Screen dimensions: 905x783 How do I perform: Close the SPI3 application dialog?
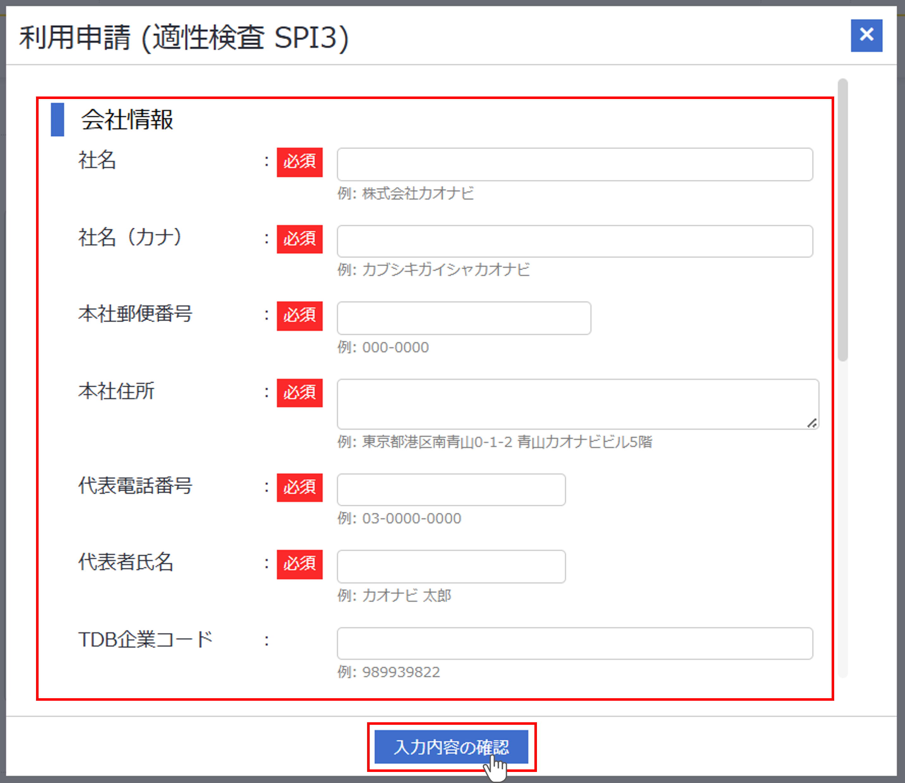866,35
